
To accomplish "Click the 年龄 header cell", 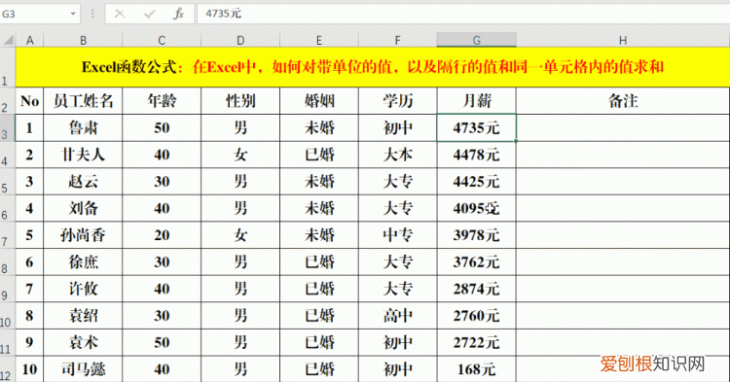I will click(x=162, y=101).
